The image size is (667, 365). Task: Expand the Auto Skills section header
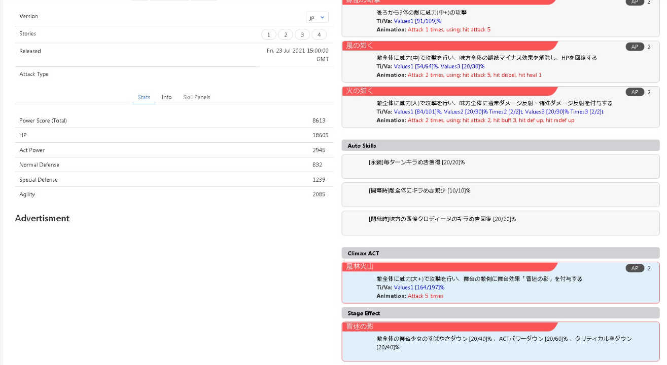(500, 146)
